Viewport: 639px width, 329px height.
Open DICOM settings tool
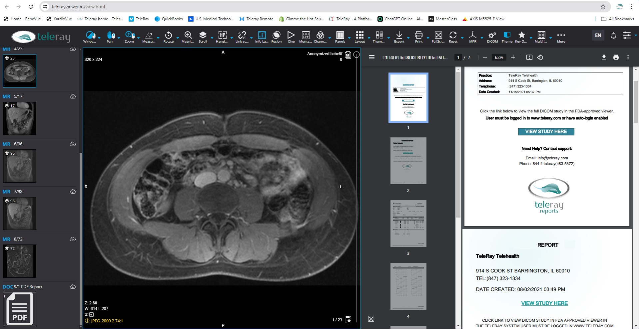click(492, 37)
